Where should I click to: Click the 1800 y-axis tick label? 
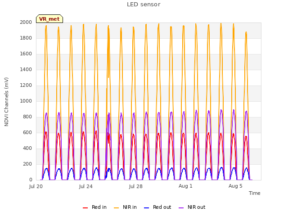26,38
